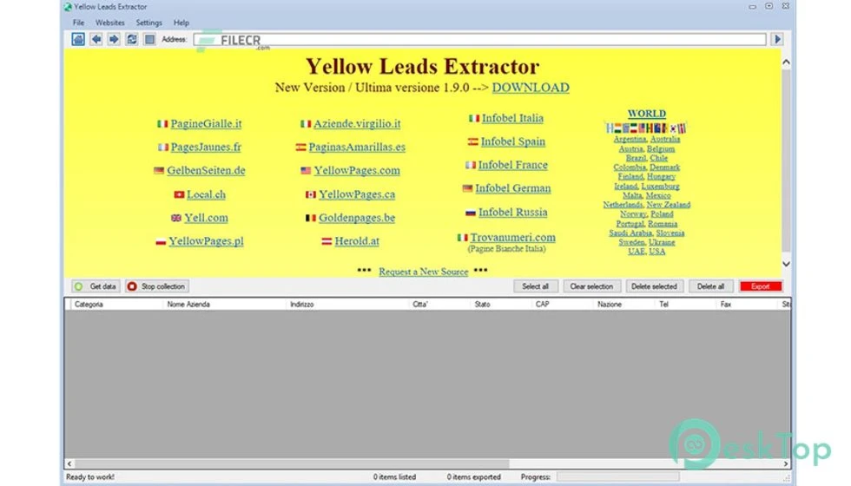851x486 pixels.
Task: Open the Help menu
Action: pos(181,23)
